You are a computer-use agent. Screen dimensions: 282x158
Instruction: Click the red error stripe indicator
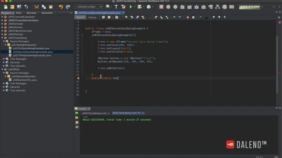pos(279,22)
